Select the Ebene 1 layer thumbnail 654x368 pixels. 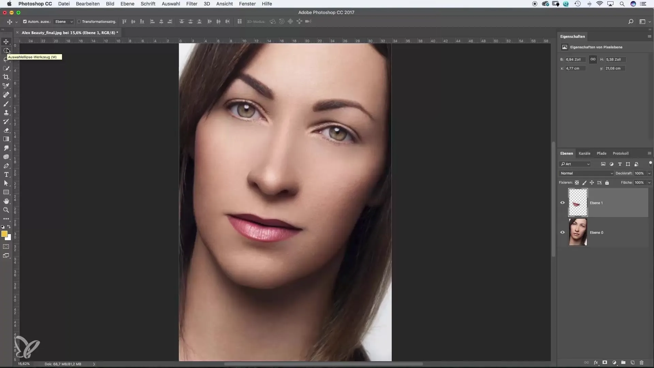[578, 203]
